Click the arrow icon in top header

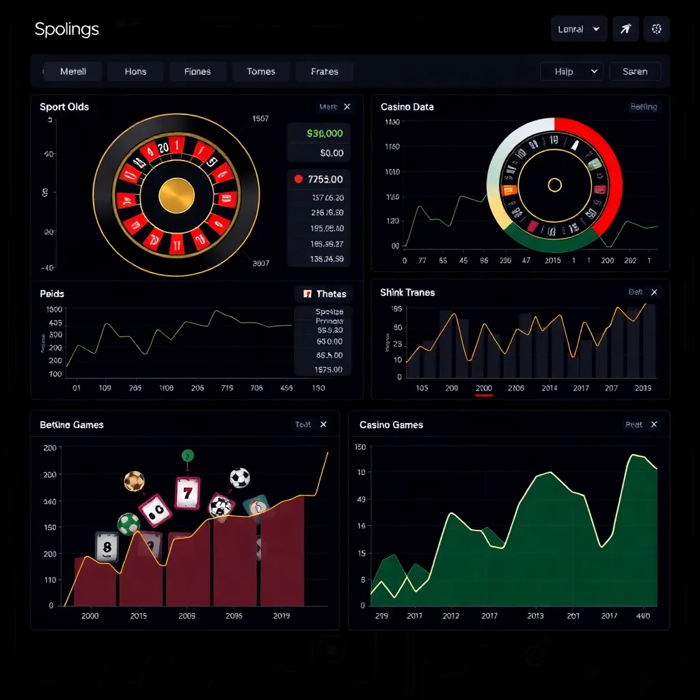coord(625,29)
